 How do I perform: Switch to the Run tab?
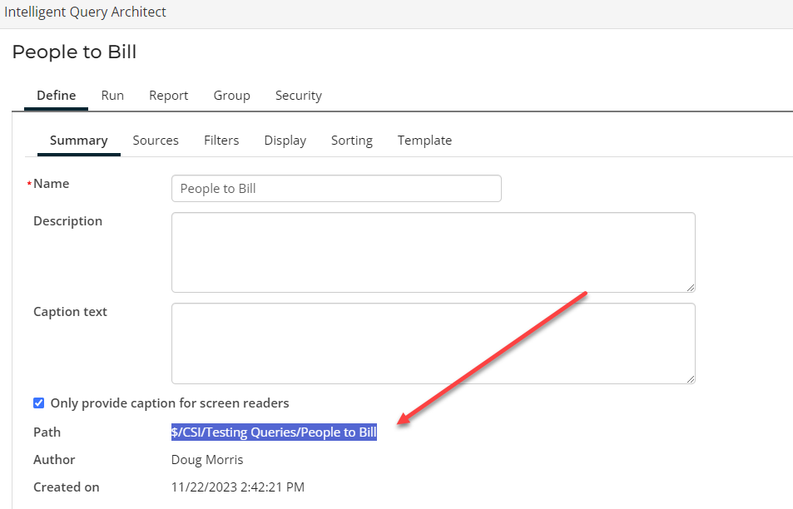pos(112,96)
